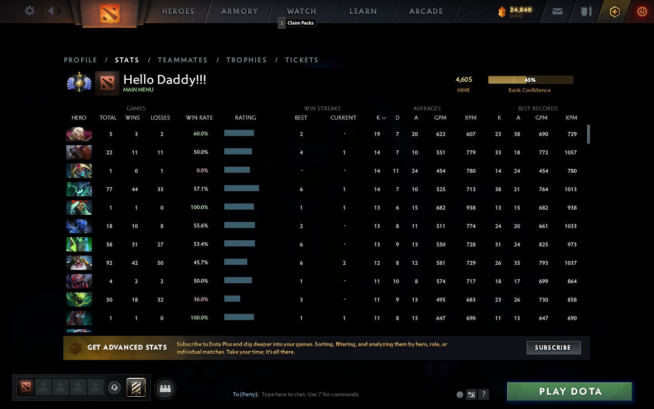Click the back navigation arrow
The image size is (654, 409).
[x=51, y=11]
